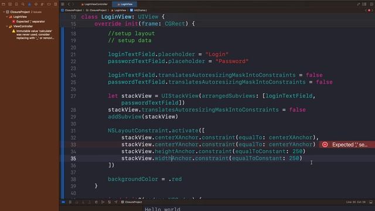Click the related items grid icon
Image resolution: width=375 pixels, height=211 pixels.
click(63, 4)
